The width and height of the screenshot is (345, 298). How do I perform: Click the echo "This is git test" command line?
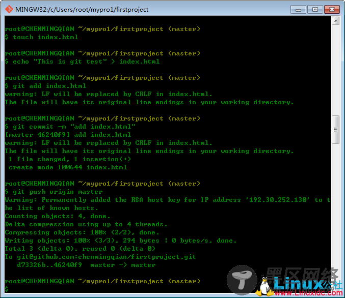82,62
